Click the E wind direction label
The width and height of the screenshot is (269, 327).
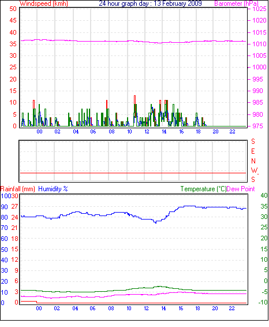click(x=253, y=151)
